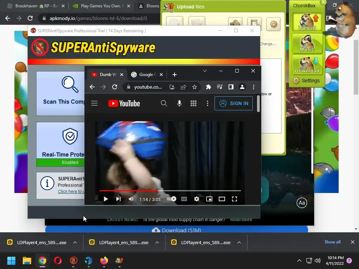Viewport: 359px width, 269px height.
Task: Play the YouTube video
Action: [x=106, y=199]
